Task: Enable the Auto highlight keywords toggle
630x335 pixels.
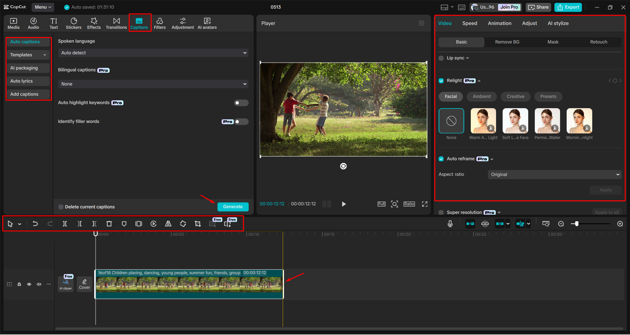Action: [241, 103]
